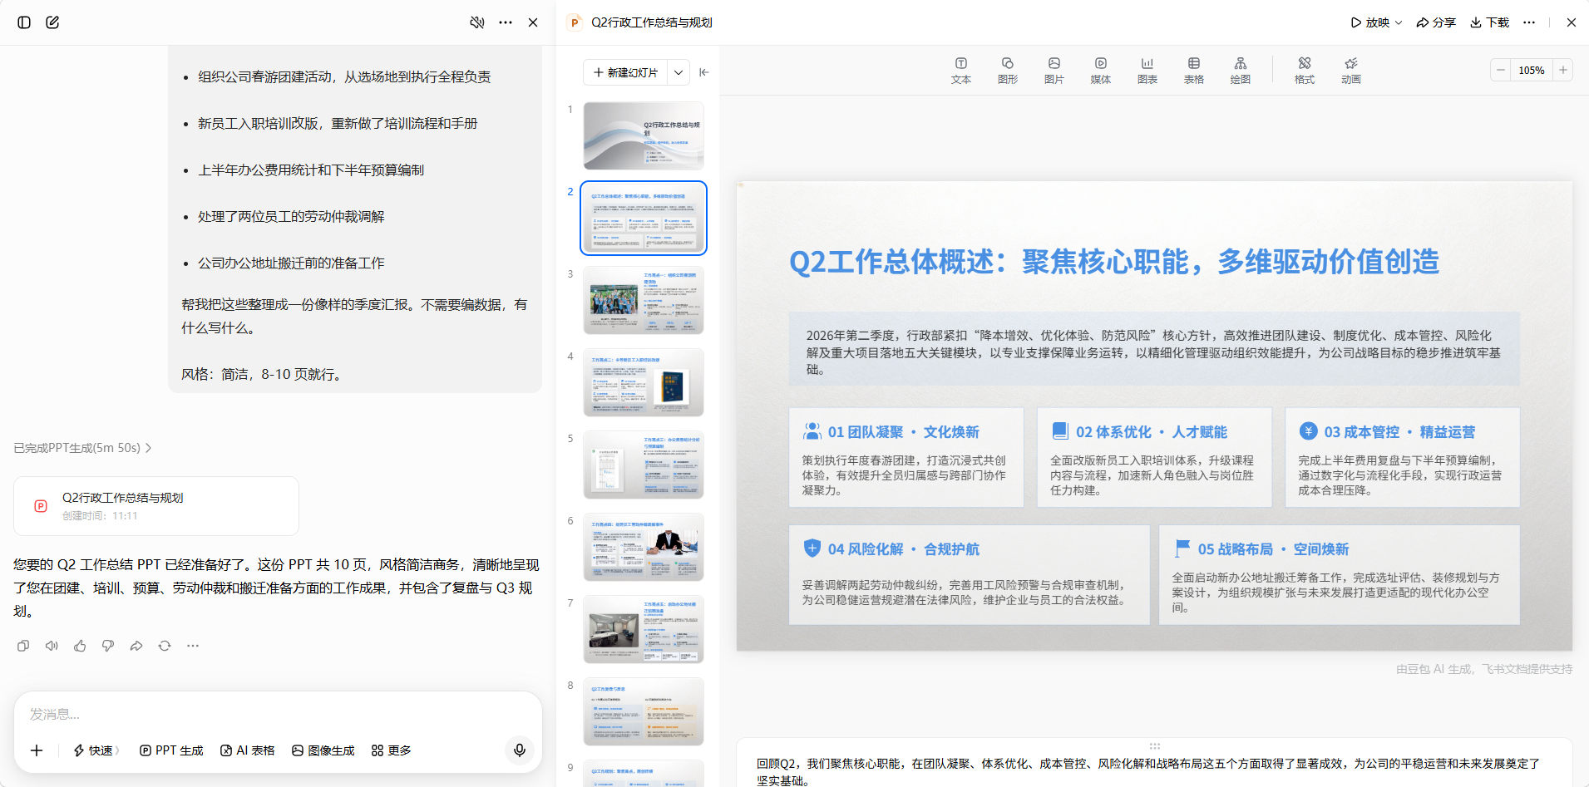Viewport: 1589px width, 787px height.
Task: Start a new chat with the compose icon
Action: (x=52, y=22)
